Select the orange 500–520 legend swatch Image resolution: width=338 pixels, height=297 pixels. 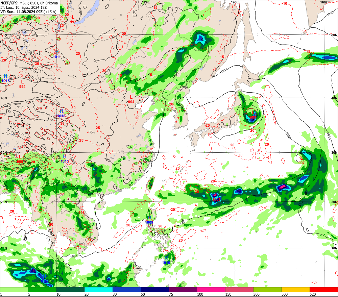(295, 290)
